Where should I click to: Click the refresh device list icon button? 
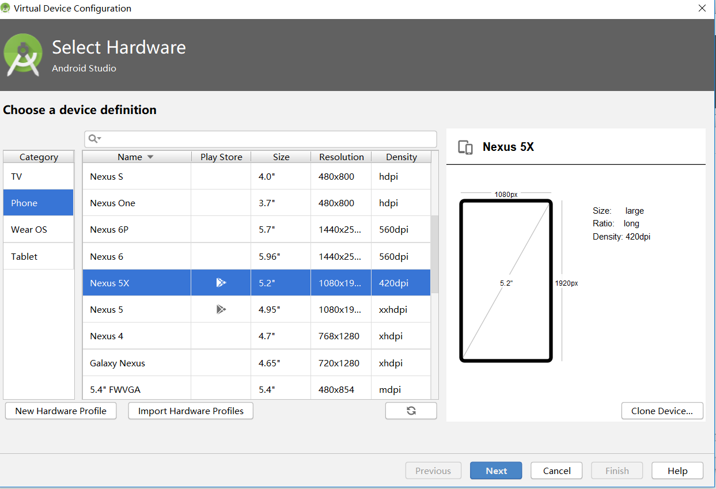pyautogui.click(x=411, y=411)
